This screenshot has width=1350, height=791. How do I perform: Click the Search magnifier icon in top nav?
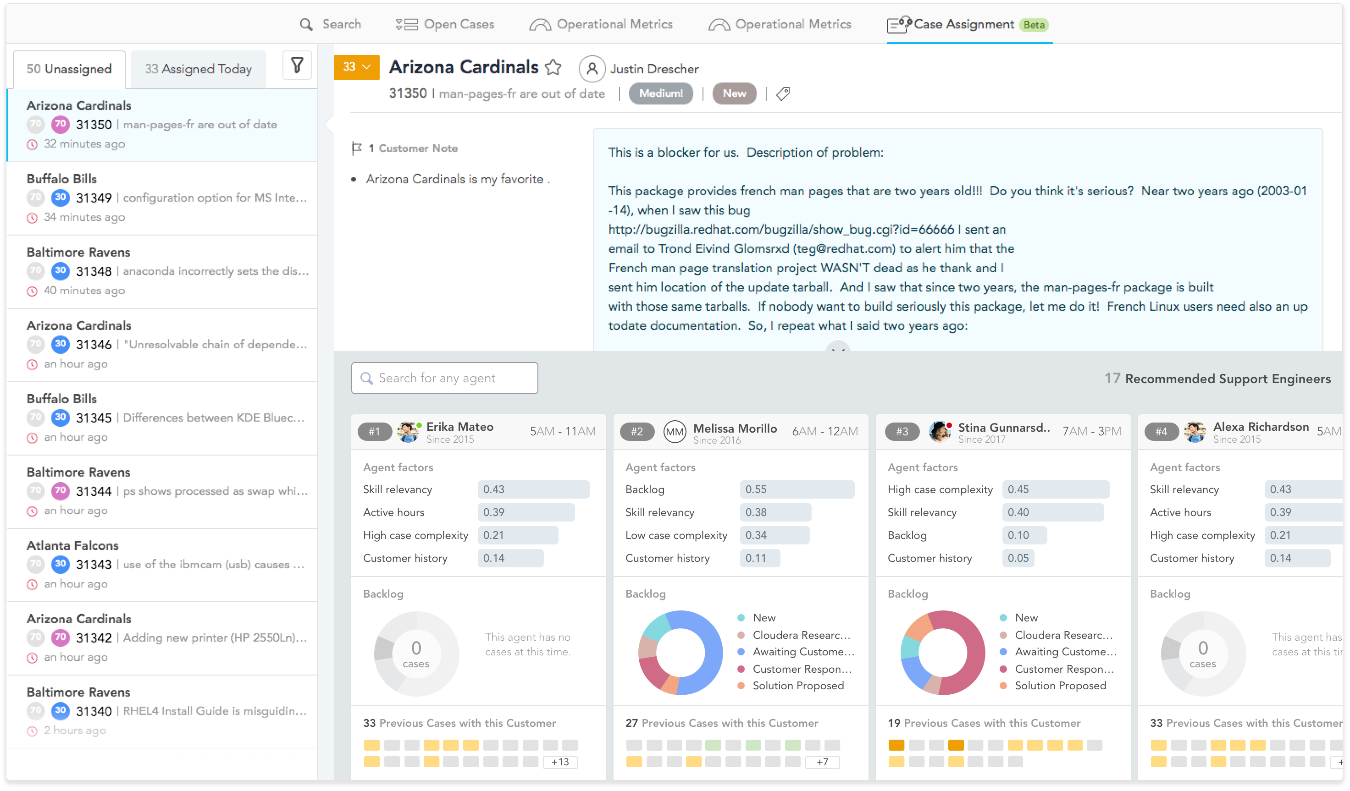tap(306, 25)
